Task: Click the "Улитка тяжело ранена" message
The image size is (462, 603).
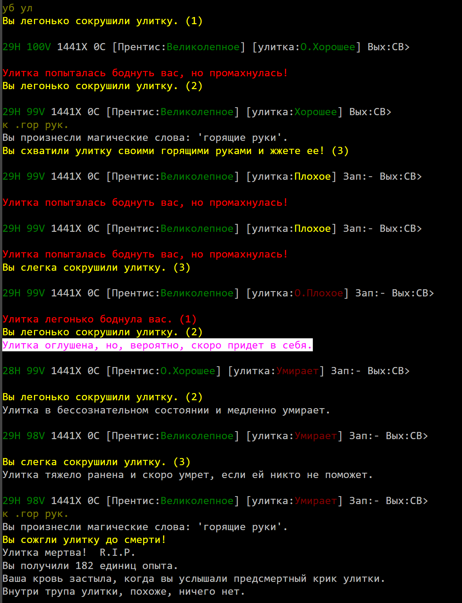Action: pos(187,475)
